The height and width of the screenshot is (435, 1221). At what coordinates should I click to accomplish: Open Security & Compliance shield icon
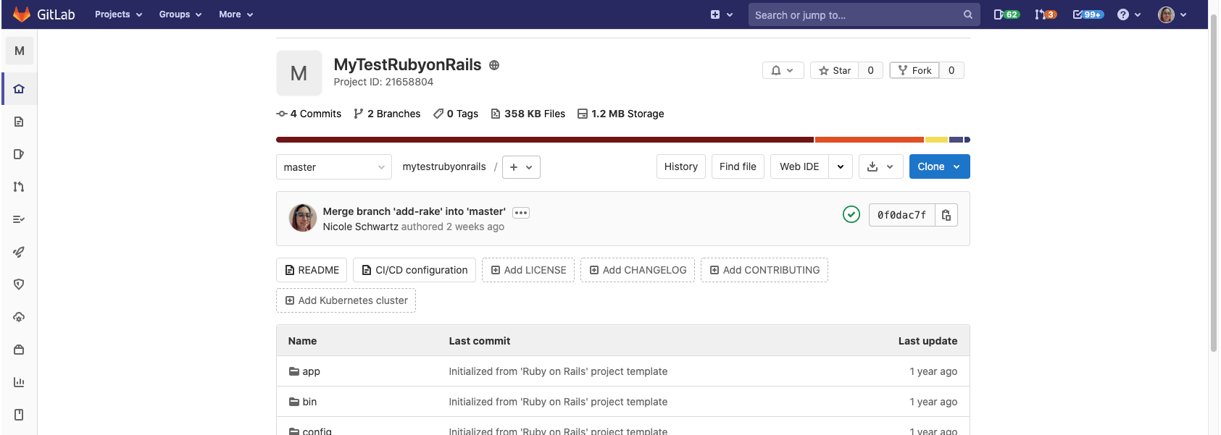coord(19,284)
